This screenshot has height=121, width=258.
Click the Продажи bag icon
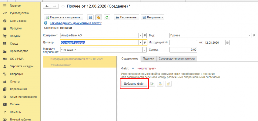(5, 28)
